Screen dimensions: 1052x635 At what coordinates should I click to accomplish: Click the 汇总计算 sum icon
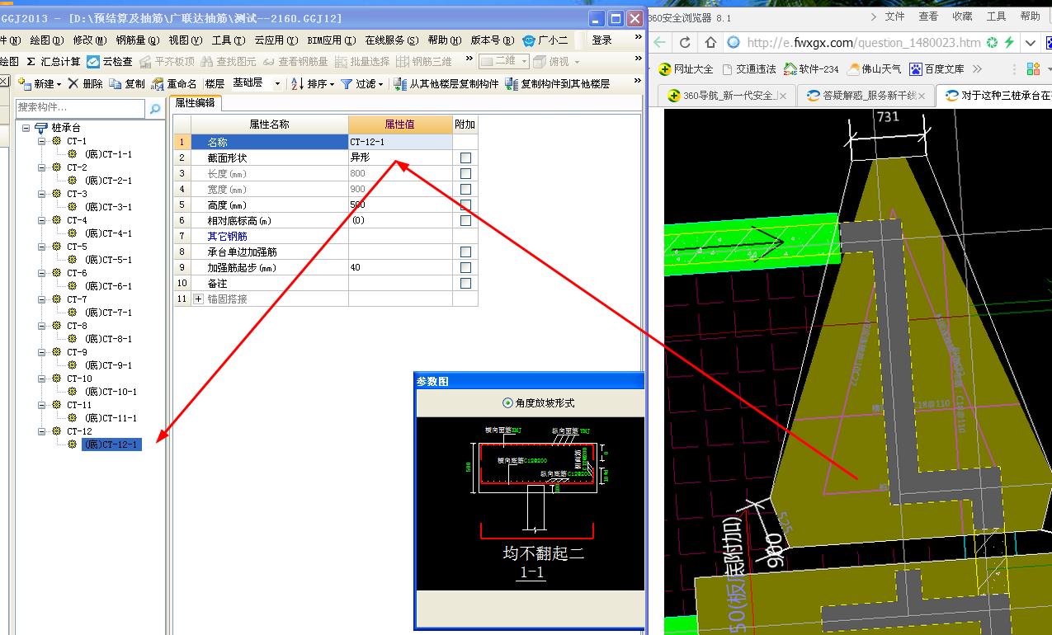click(31, 61)
